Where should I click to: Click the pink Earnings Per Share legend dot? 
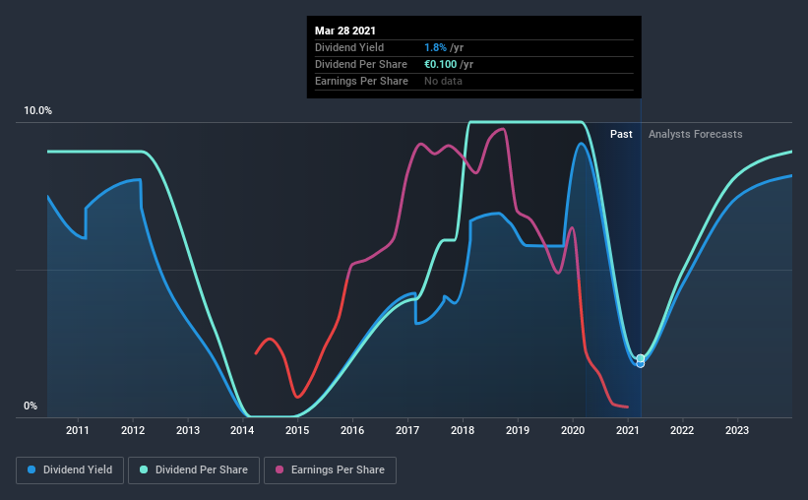pyautogui.click(x=280, y=469)
